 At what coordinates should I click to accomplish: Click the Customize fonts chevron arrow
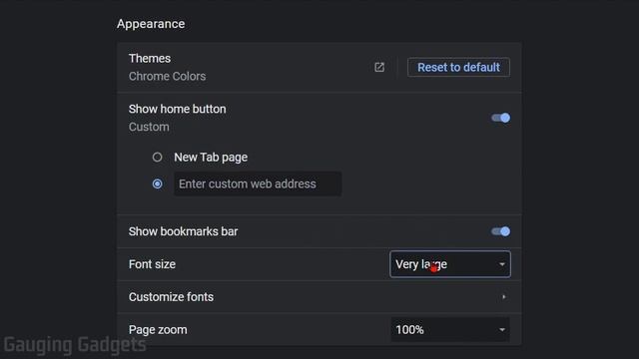tap(504, 297)
